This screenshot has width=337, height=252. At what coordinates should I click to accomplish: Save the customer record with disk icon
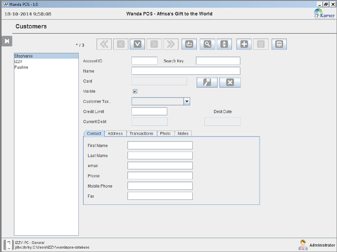tap(280, 44)
